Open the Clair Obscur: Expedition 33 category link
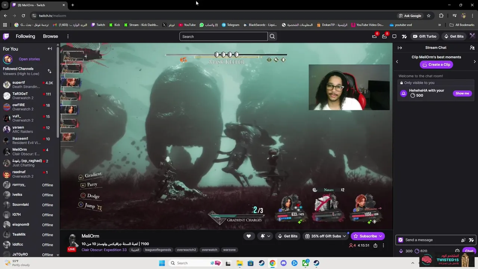 click(x=104, y=250)
